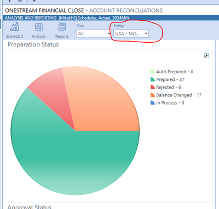Screen dimensions: 219x209
Task: Click the Preparation Status section heading
Action: pos(33,44)
